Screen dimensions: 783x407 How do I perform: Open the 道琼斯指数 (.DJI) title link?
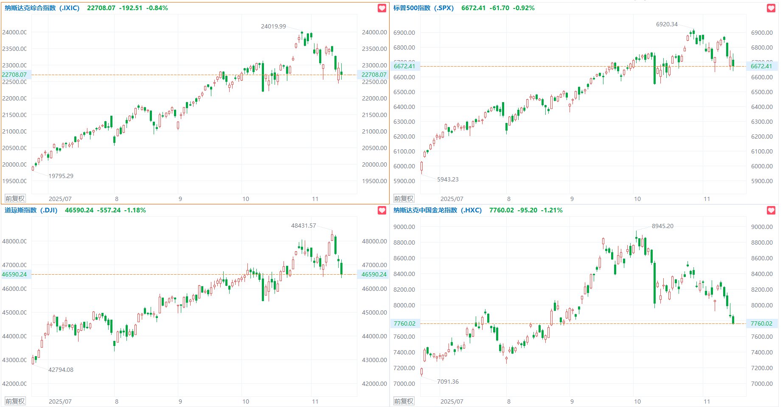point(31,210)
